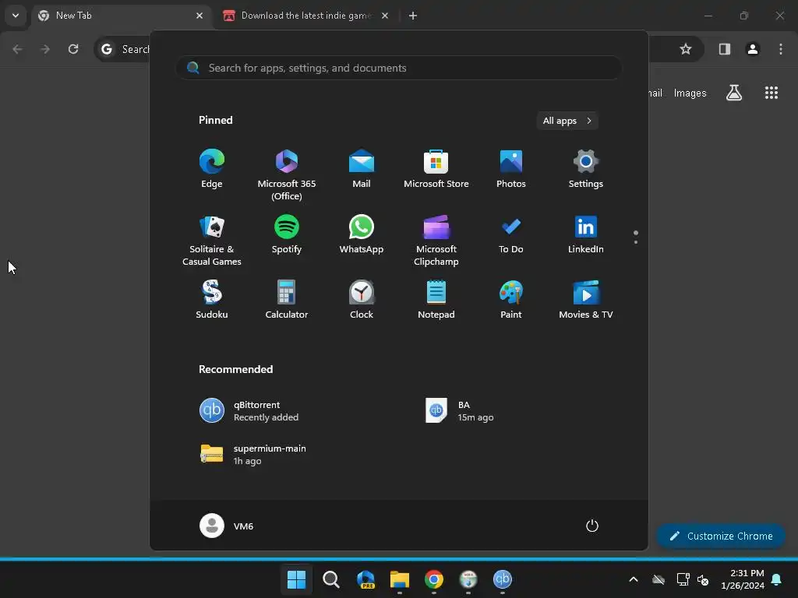
Task: Open Chrome three-dot menu
Action: [781, 49]
